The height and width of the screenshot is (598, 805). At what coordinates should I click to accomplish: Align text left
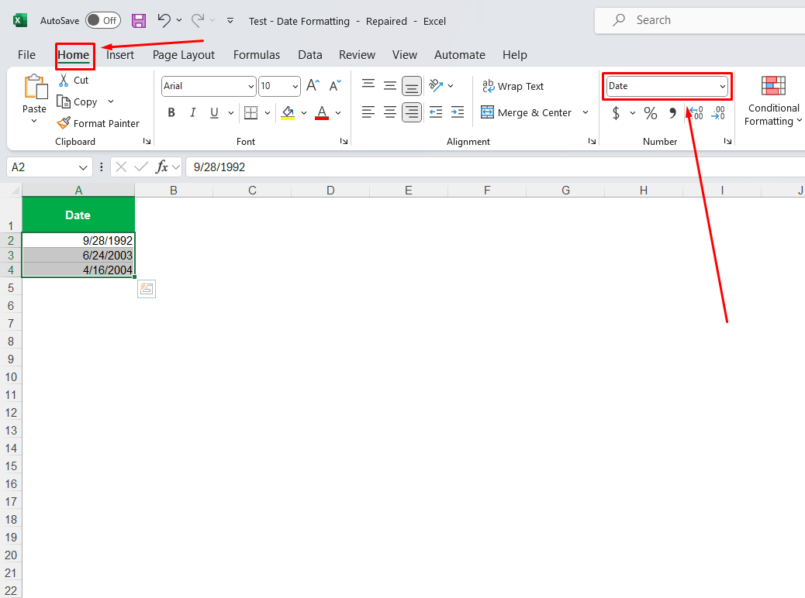(x=368, y=112)
